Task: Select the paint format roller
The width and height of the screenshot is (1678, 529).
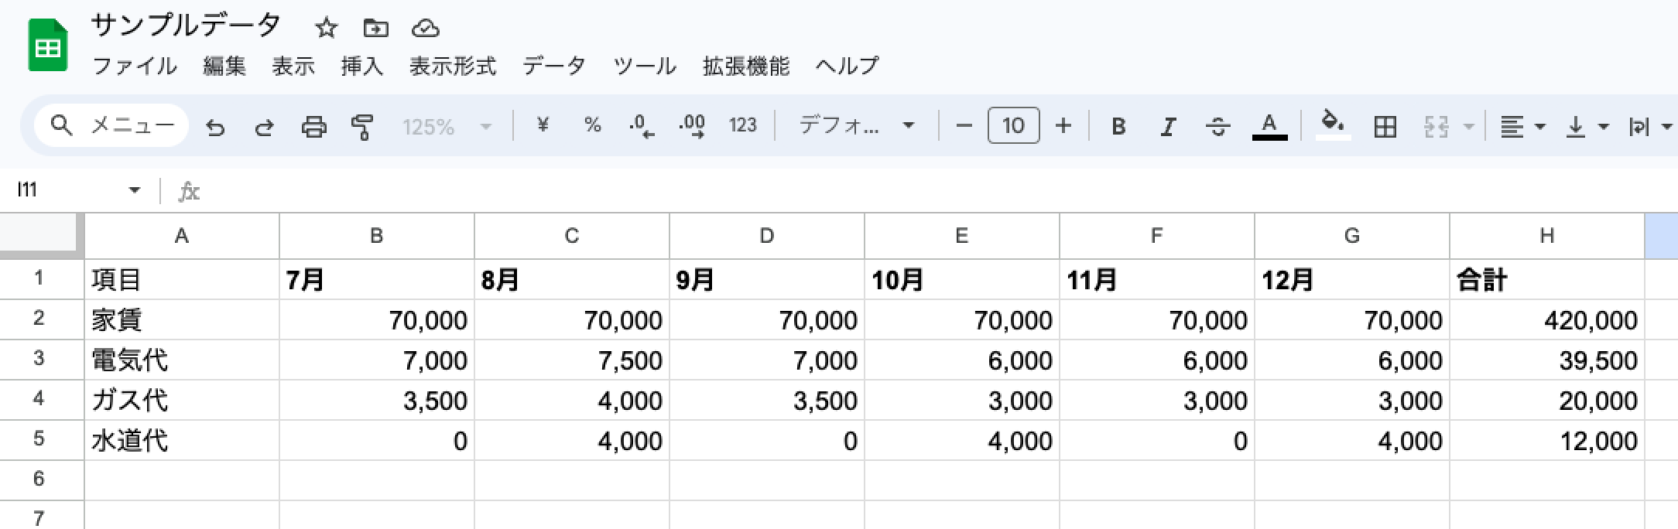Action: [x=362, y=126]
